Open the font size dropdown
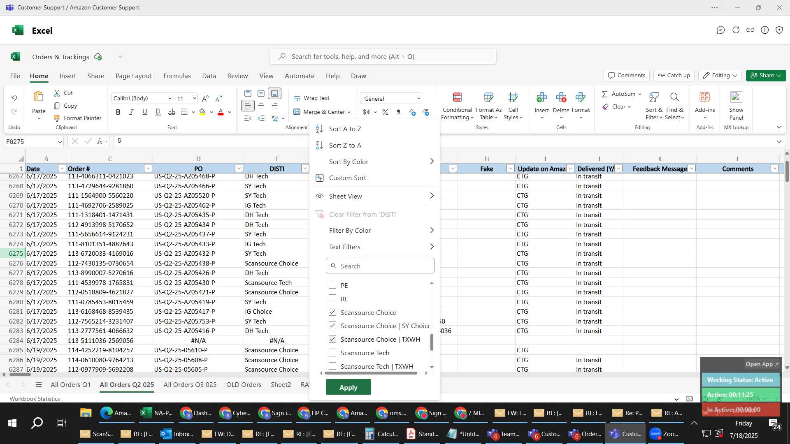 (195, 99)
